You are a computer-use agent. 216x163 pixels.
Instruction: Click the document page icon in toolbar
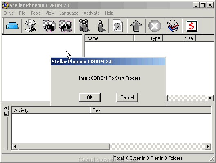pos(118,26)
